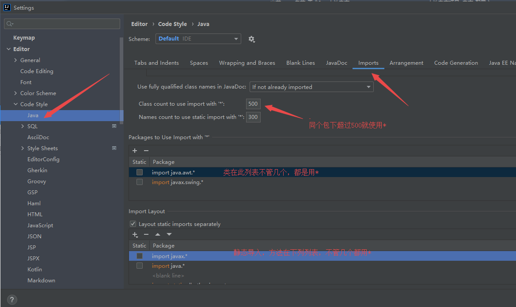Select the import java.awt.* package row

tap(322, 172)
